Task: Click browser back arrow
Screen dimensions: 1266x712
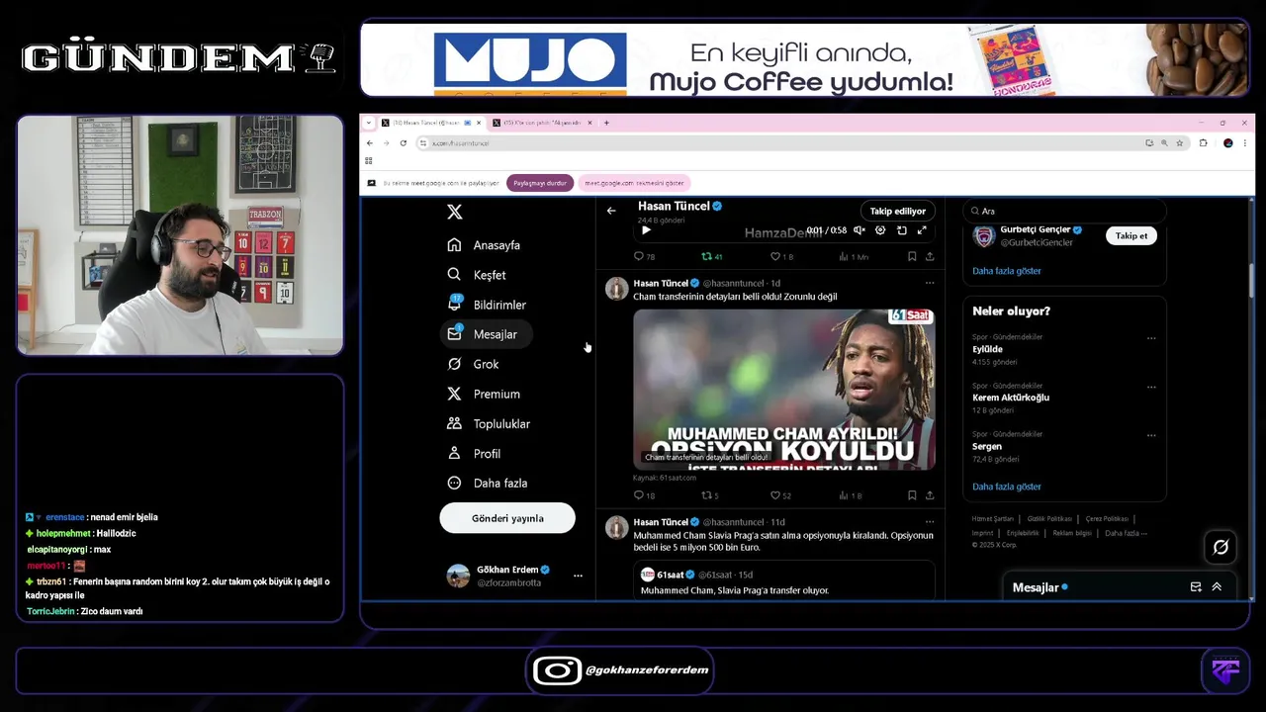Action: (x=370, y=143)
